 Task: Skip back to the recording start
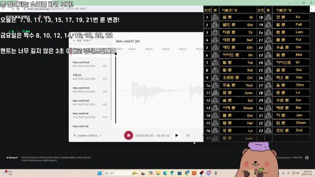[188, 135]
